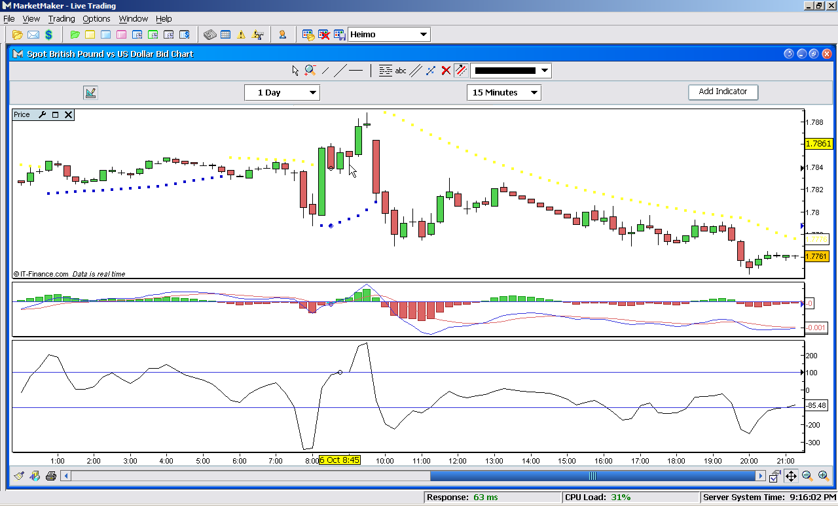Screen dimensions: 838x506
Task: Open the Options menu
Action: (x=96, y=19)
